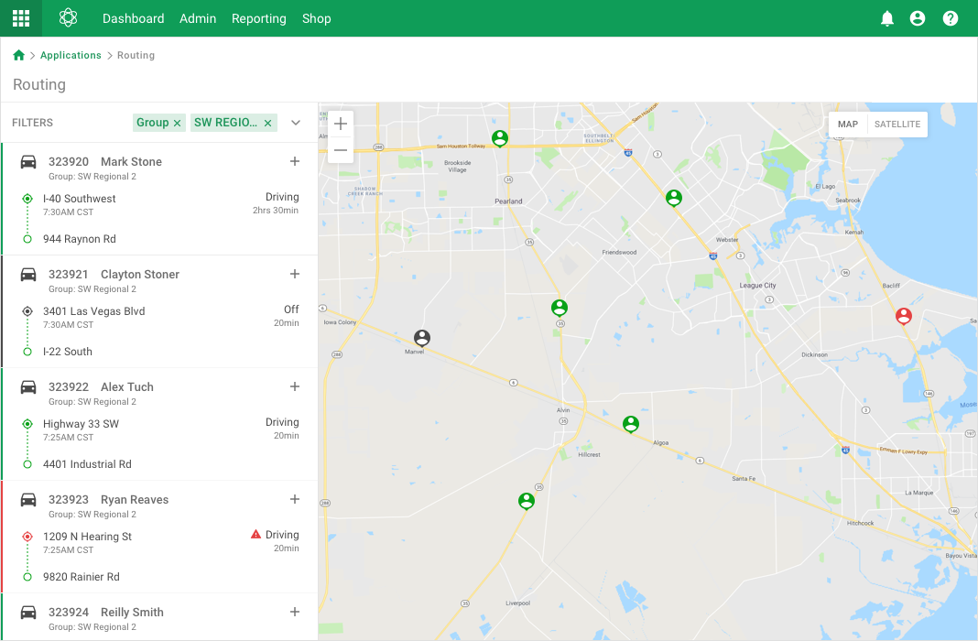This screenshot has height=641, width=978.
Task: Select the green driver marker south of Pearland
Action: [x=560, y=308]
